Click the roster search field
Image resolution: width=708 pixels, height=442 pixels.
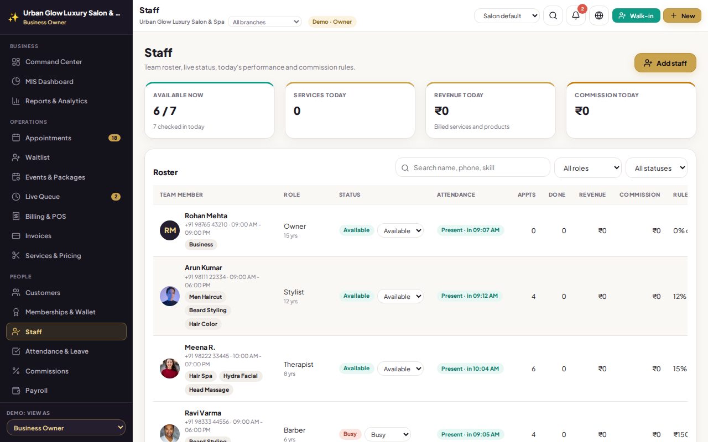473,167
